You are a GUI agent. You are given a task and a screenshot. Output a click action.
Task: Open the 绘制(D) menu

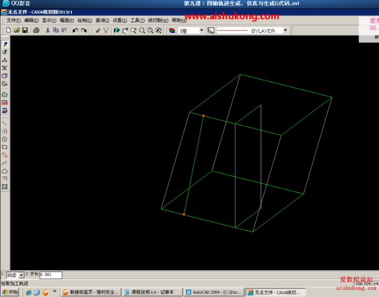pos(84,21)
